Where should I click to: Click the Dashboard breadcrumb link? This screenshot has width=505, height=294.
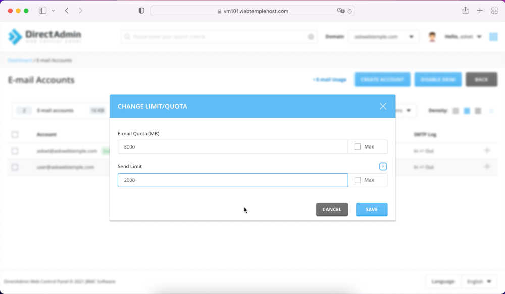point(20,60)
